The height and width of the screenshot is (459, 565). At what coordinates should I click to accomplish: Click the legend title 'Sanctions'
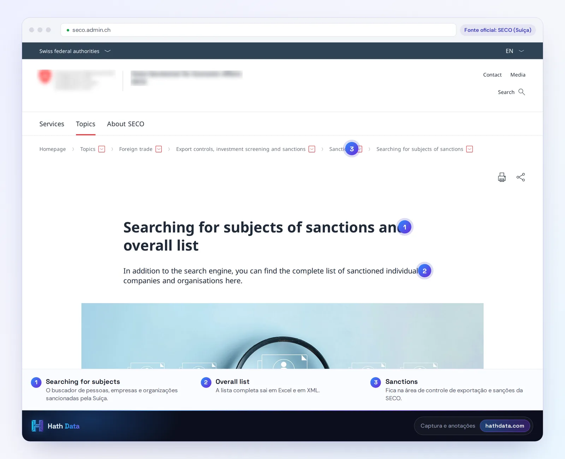coord(402,382)
